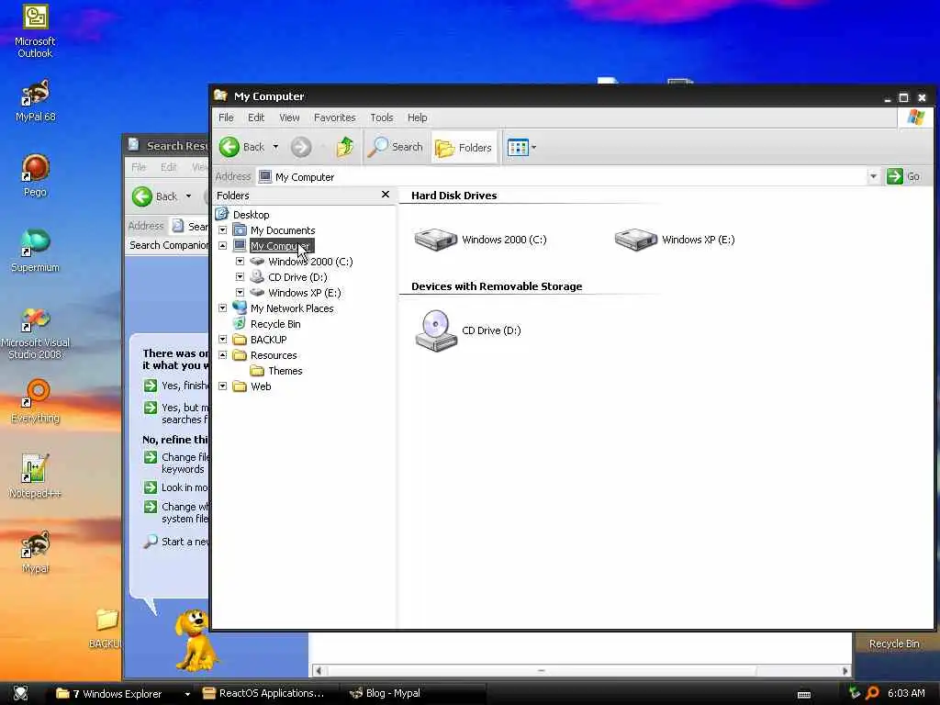The height and width of the screenshot is (705, 940).
Task: Expand My Network Places tree node
Action: click(x=222, y=308)
